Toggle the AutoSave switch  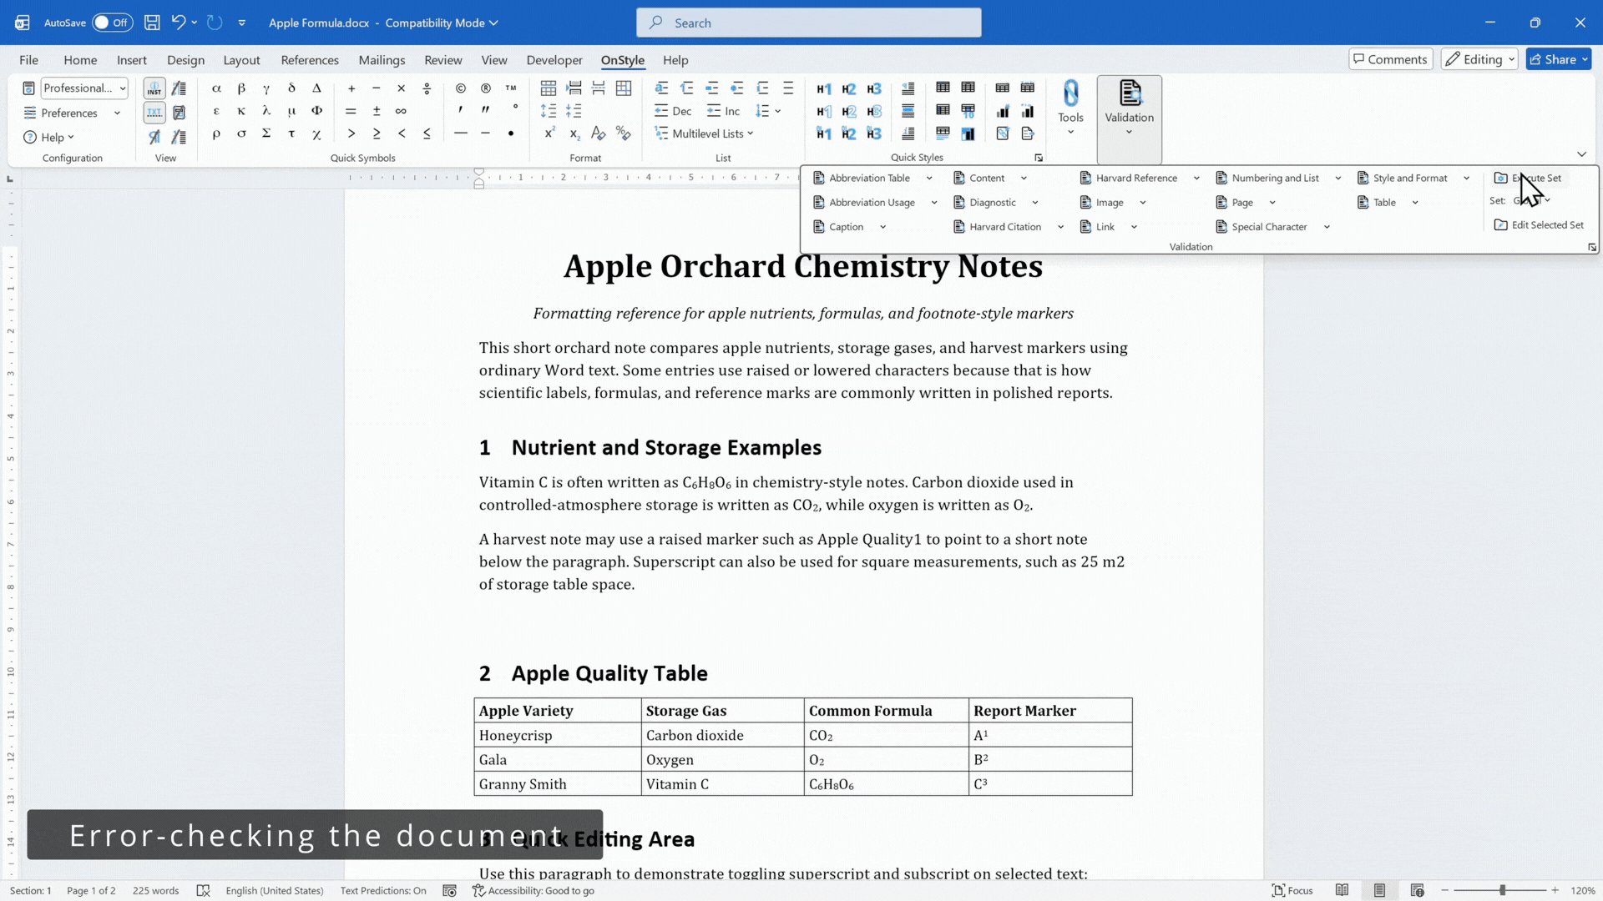112,23
